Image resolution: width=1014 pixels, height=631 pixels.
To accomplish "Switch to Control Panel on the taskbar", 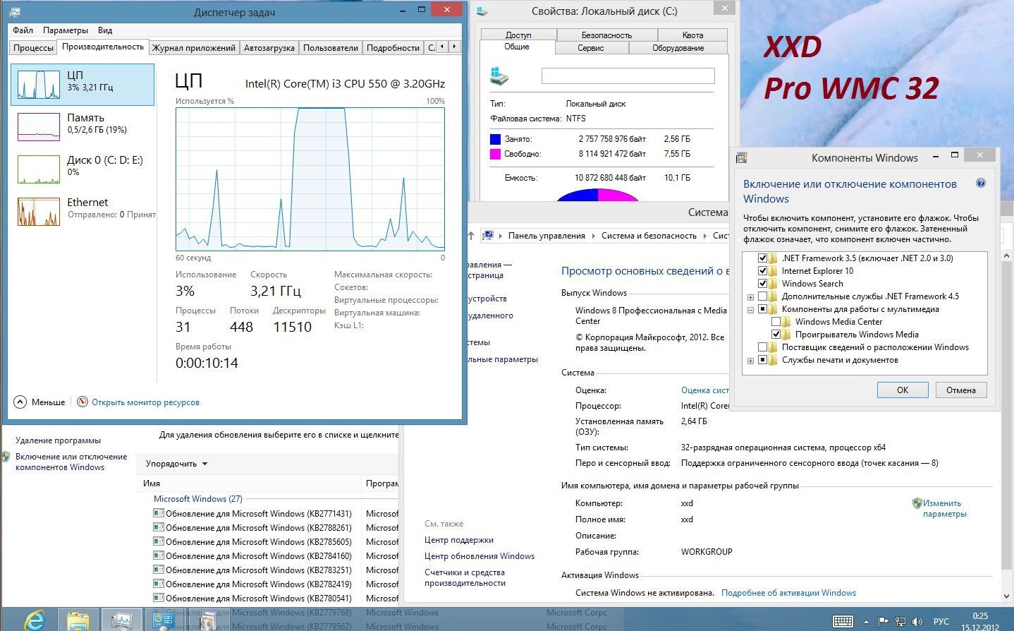I will point(164,620).
